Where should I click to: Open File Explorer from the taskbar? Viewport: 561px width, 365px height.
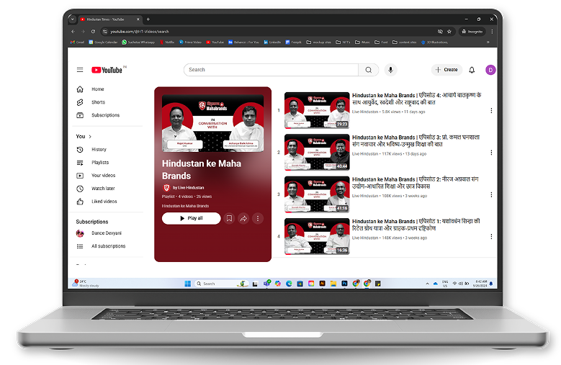click(333, 284)
